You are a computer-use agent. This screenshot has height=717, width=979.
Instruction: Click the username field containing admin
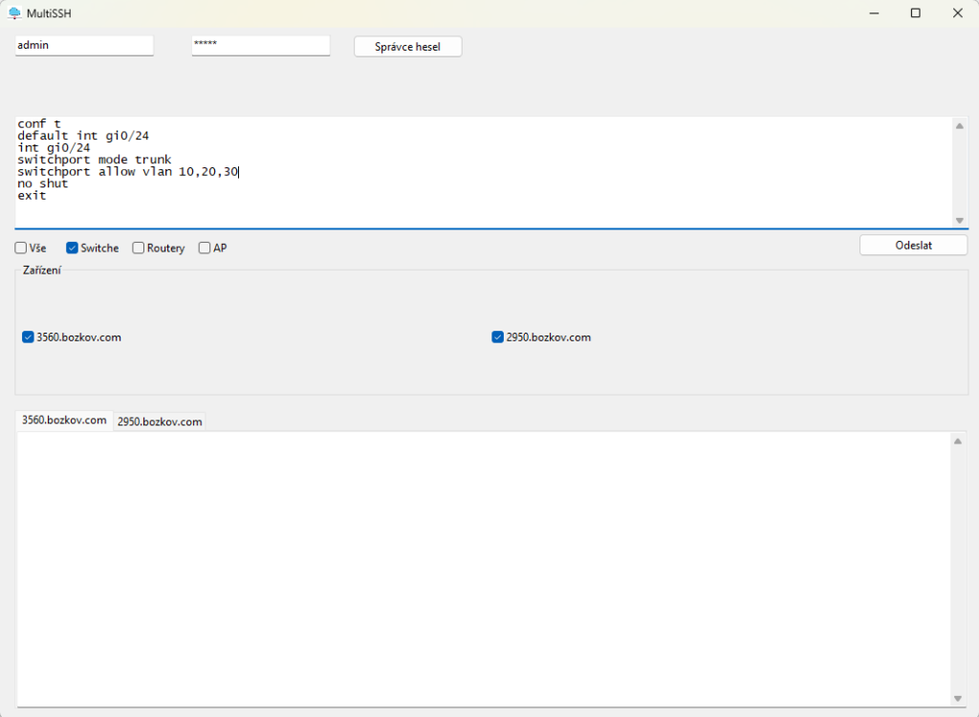pyautogui.click(x=84, y=46)
